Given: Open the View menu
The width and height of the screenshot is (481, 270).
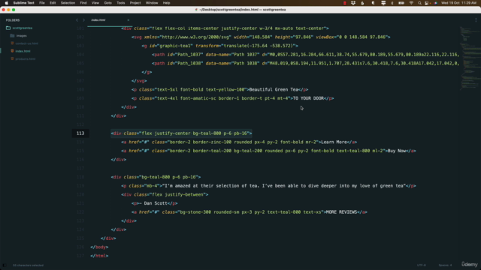Looking at the screenshot, I should click(95, 3).
